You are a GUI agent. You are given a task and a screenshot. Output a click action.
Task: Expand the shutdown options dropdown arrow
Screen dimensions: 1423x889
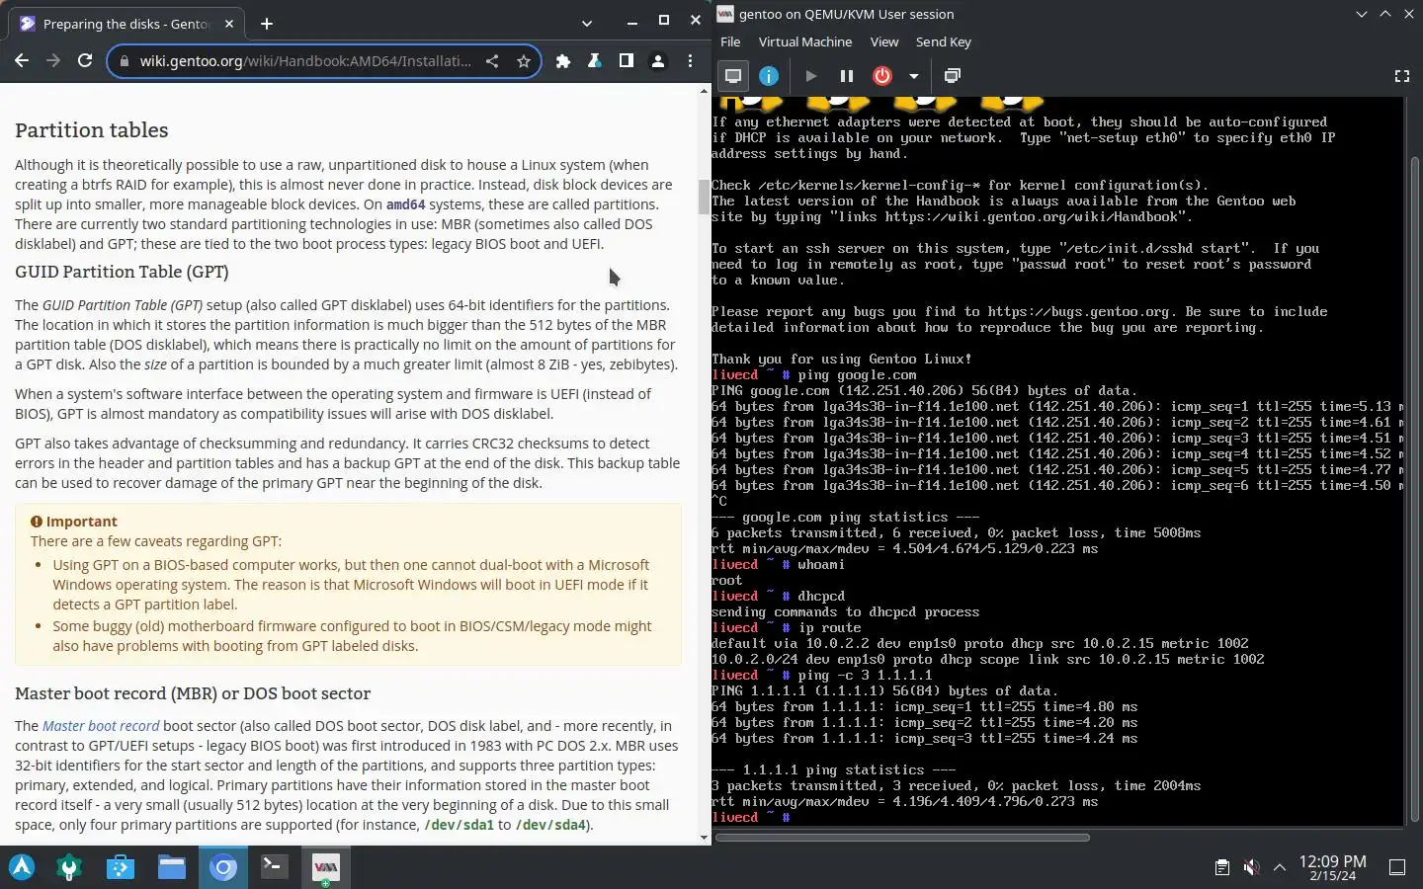914,76
